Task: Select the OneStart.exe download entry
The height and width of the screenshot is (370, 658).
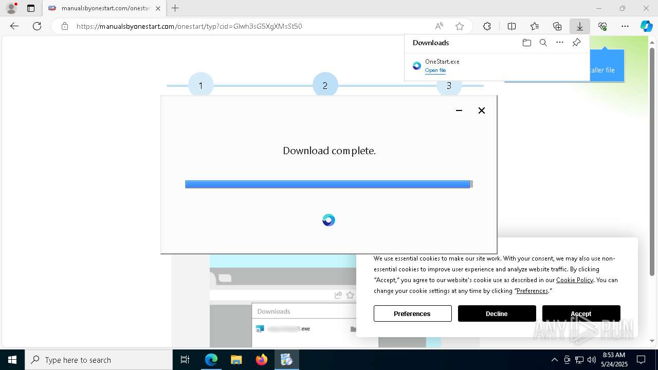Action: coord(497,66)
